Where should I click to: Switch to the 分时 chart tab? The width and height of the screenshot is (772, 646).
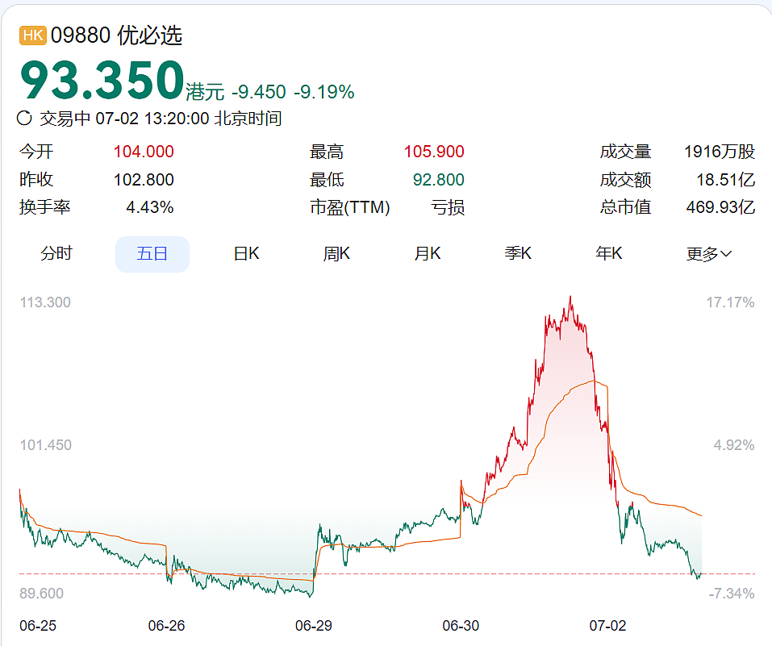click(56, 253)
